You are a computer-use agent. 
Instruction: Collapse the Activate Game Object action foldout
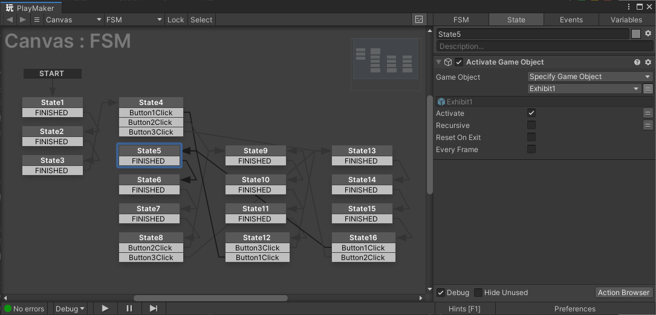438,62
